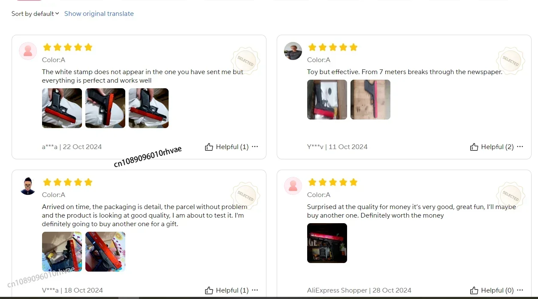538x299 pixels.
Task: Click thumbs-up icon on Y***v's review
Action: pyautogui.click(x=474, y=147)
